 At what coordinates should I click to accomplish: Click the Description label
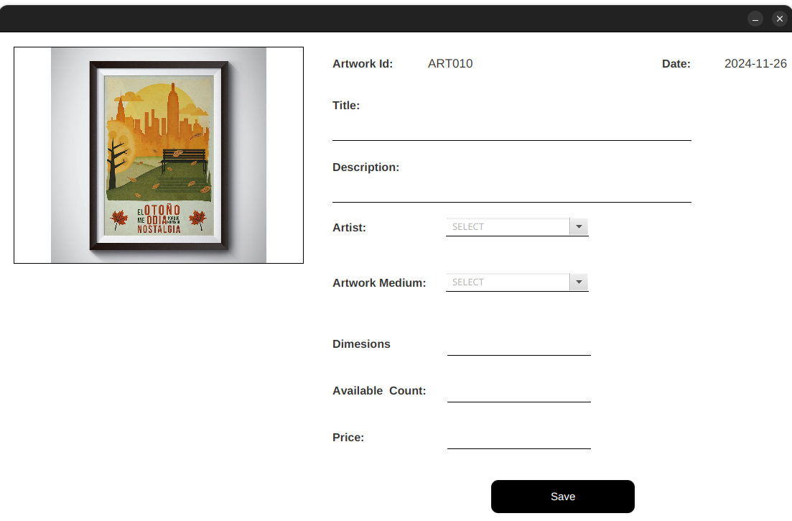coord(365,167)
